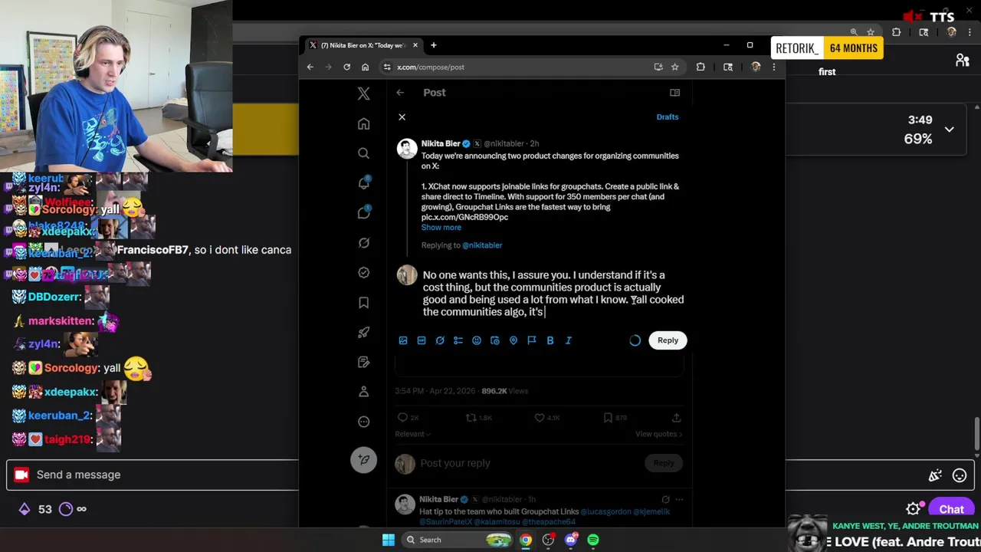
Task: Click the Grok enhance icon in composer
Action: click(440, 340)
